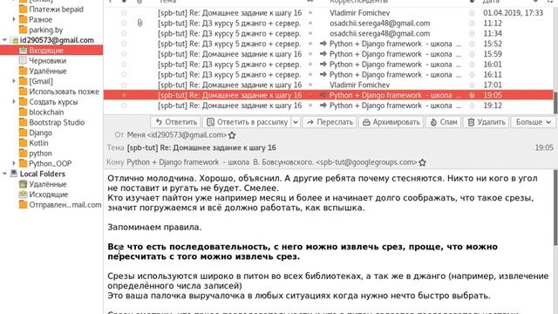The width and height of the screenshot is (558, 314).
Task: Open dropdown arrow beside Ответить в рассылку
Action: (296, 122)
